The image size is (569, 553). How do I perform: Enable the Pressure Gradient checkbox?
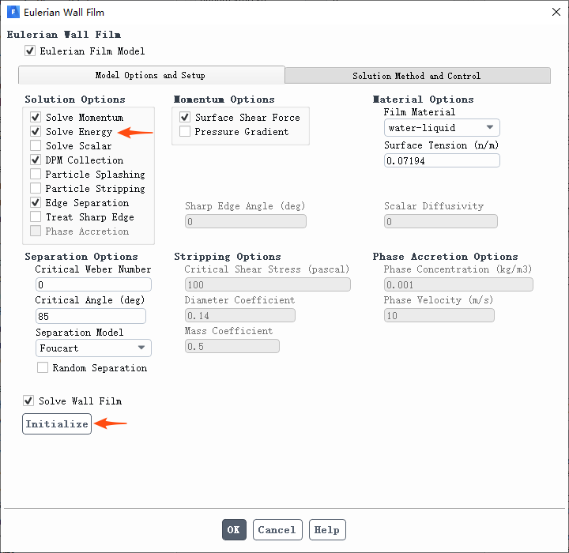pyautogui.click(x=185, y=132)
